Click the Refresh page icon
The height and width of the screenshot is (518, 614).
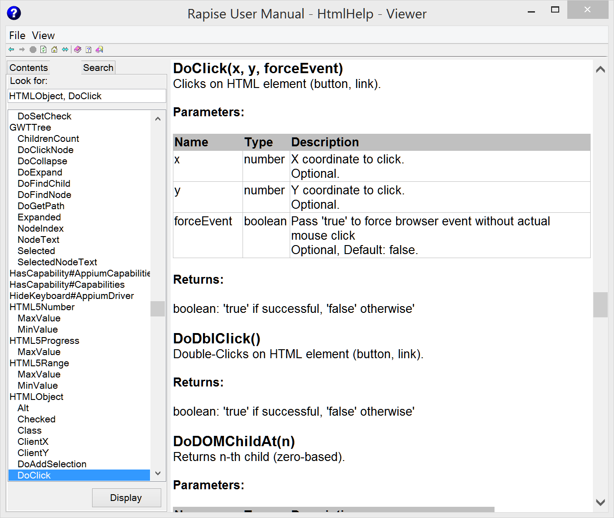[44, 49]
